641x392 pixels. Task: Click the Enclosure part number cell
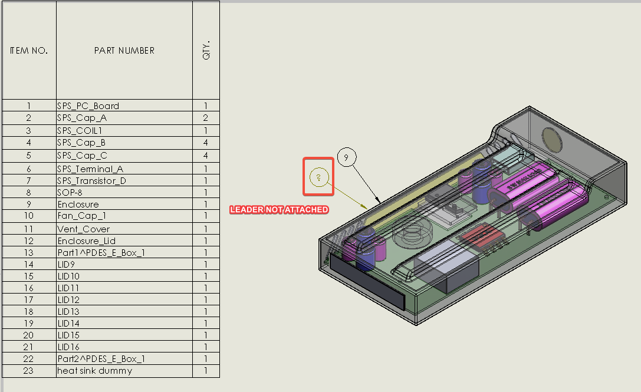pos(124,204)
